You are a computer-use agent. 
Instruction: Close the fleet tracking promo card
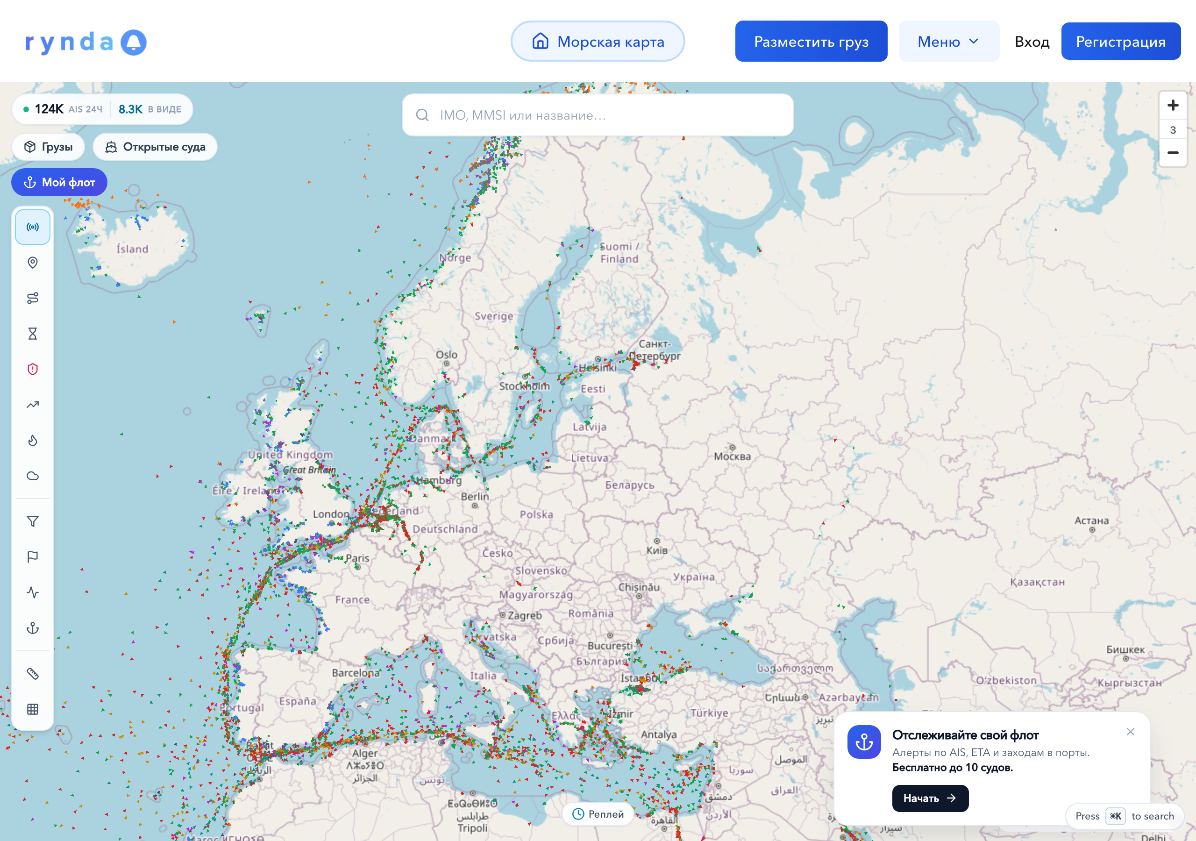(x=1130, y=732)
